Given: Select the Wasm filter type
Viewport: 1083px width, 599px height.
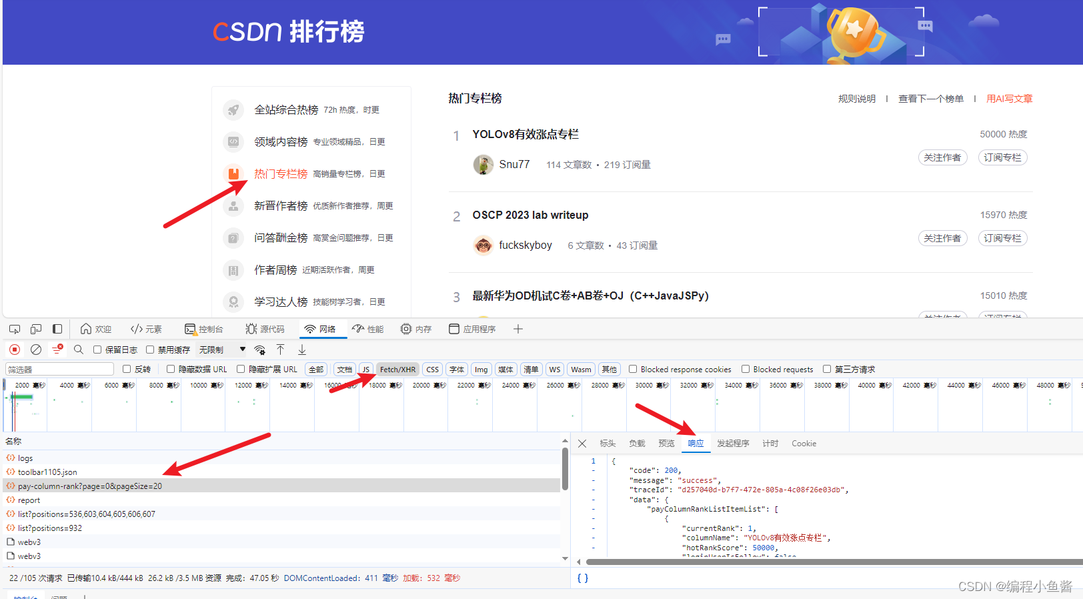Looking at the screenshot, I should point(581,369).
